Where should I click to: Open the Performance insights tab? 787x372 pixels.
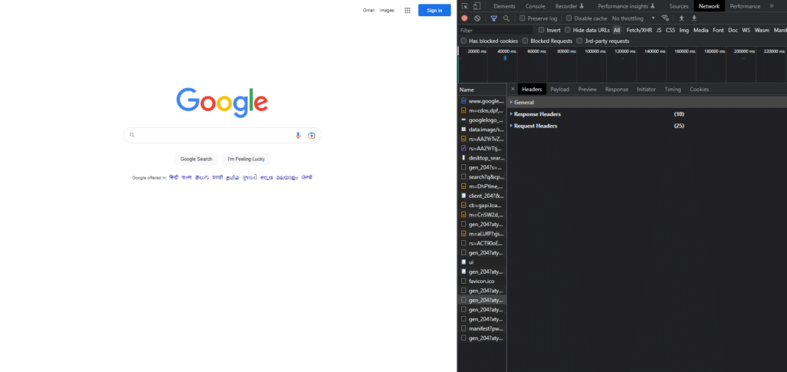(x=626, y=6)
